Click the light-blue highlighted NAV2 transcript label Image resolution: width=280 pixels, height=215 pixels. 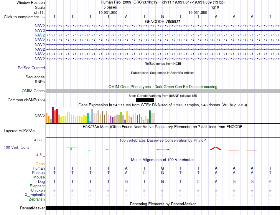(40, 35)
